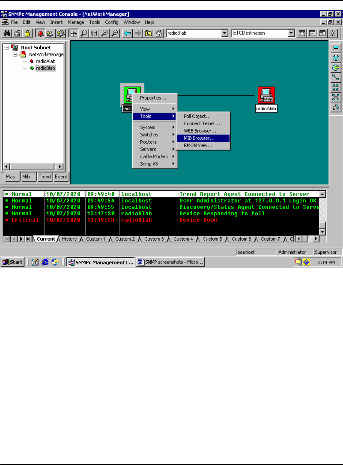The width and height of the screenshot is (343, 465).
Task: Open the Manage menu
Action: [76, 22]
